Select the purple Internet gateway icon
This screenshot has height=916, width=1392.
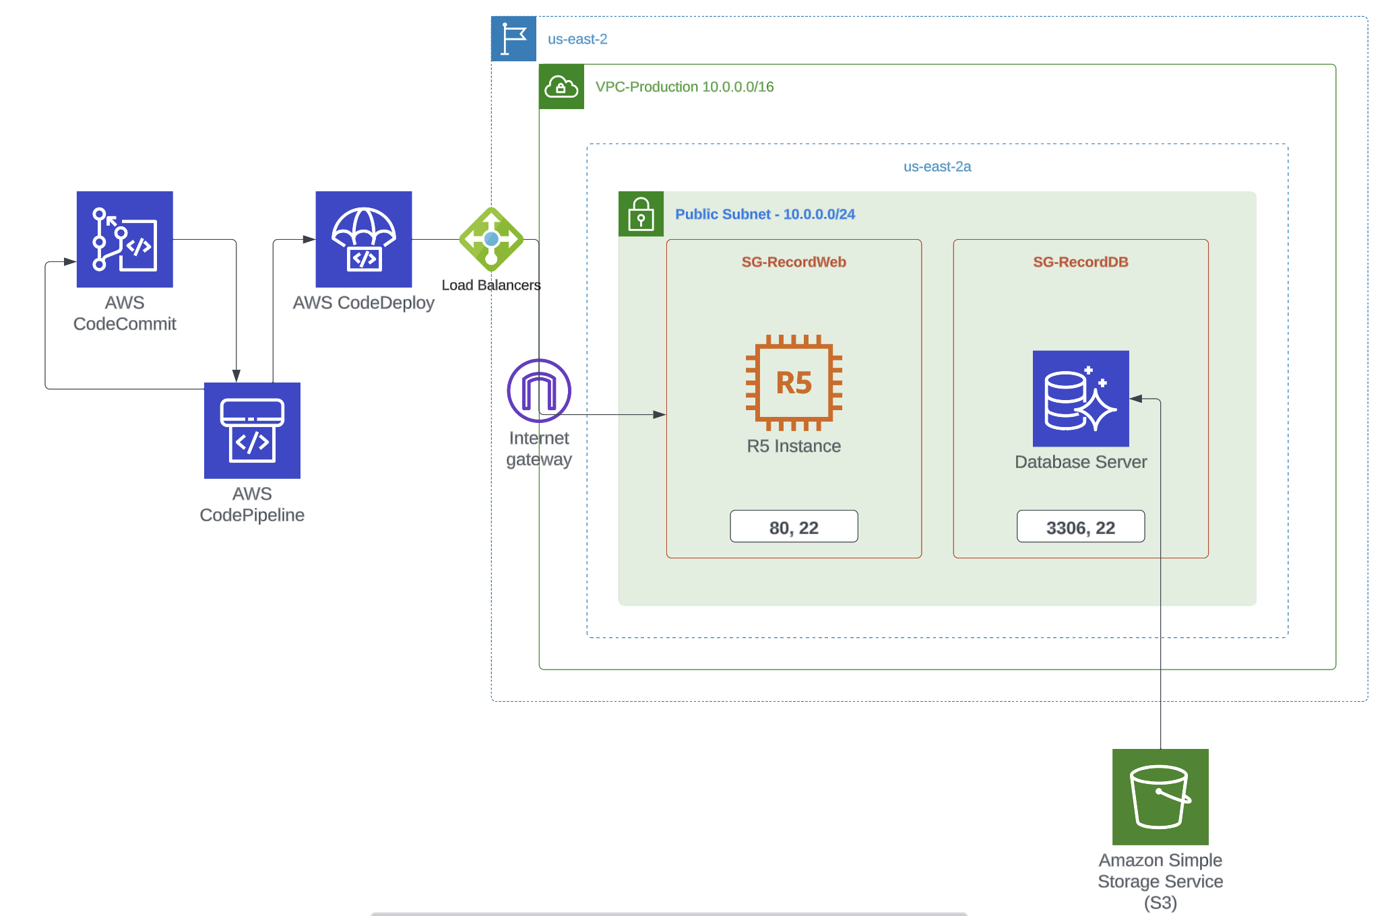[539, 391]
